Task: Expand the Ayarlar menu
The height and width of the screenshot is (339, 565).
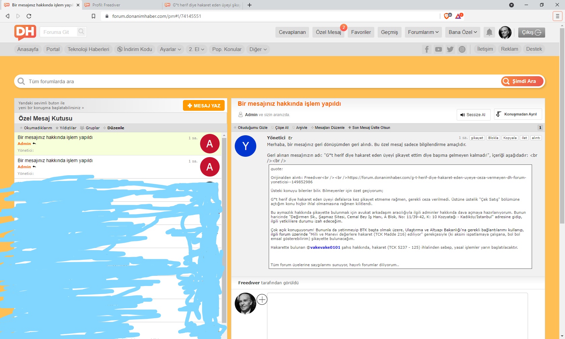Action: 170,49
